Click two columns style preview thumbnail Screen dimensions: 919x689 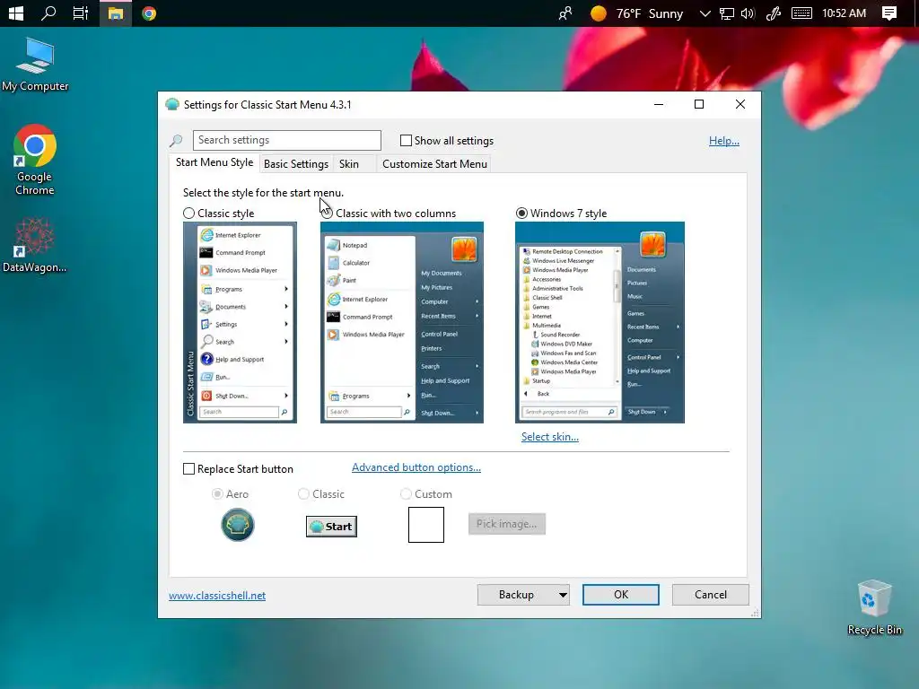(402, 322)
